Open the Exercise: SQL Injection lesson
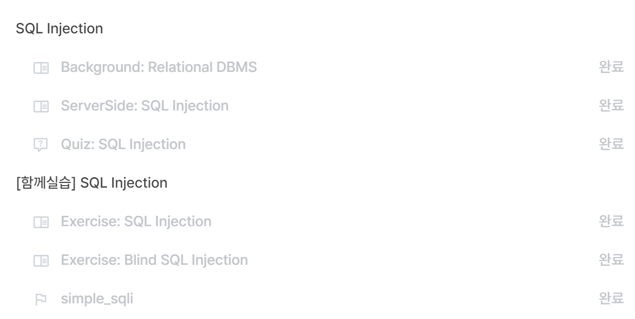Image resolution: width=635 pixels, height=319 pixels. [x=136, y=222]
